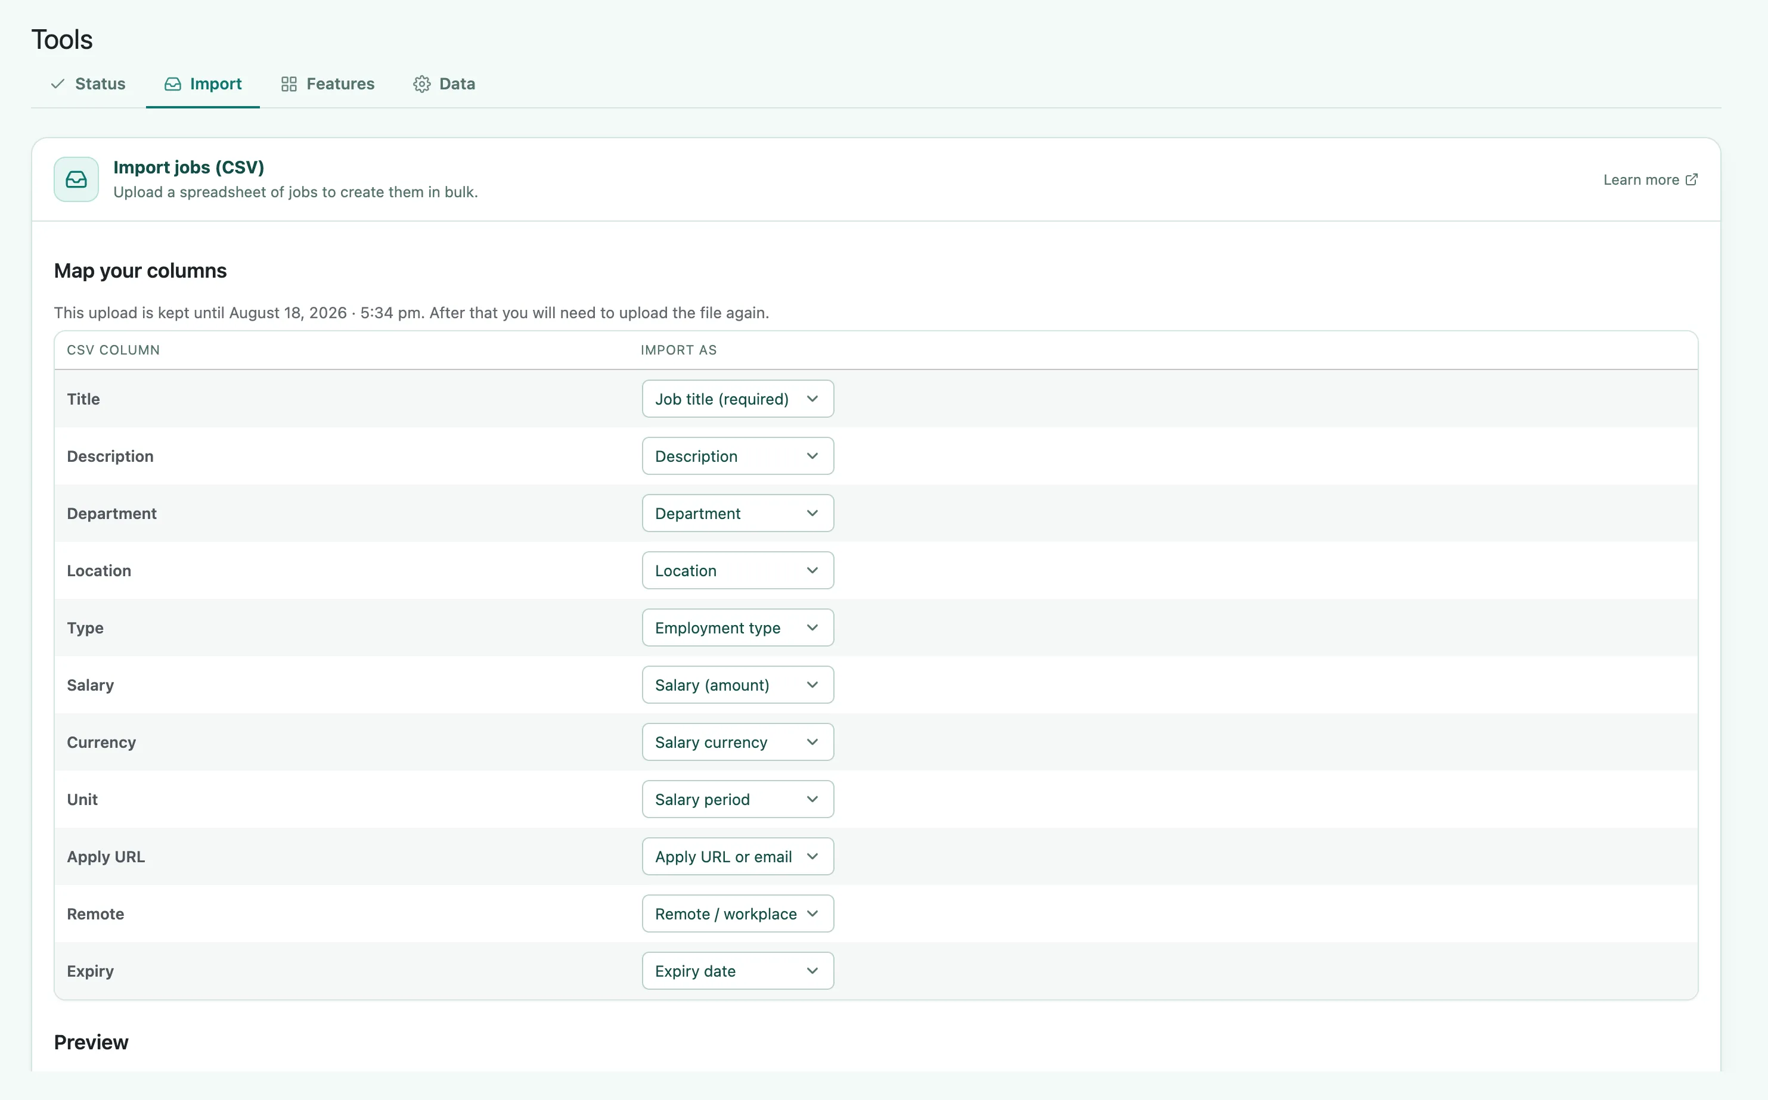The height and width of the screenshot is (1100, 1768).
Task: Expand the Description mapping dropdown
Action: pyautogui.click(x=738, y=456)
